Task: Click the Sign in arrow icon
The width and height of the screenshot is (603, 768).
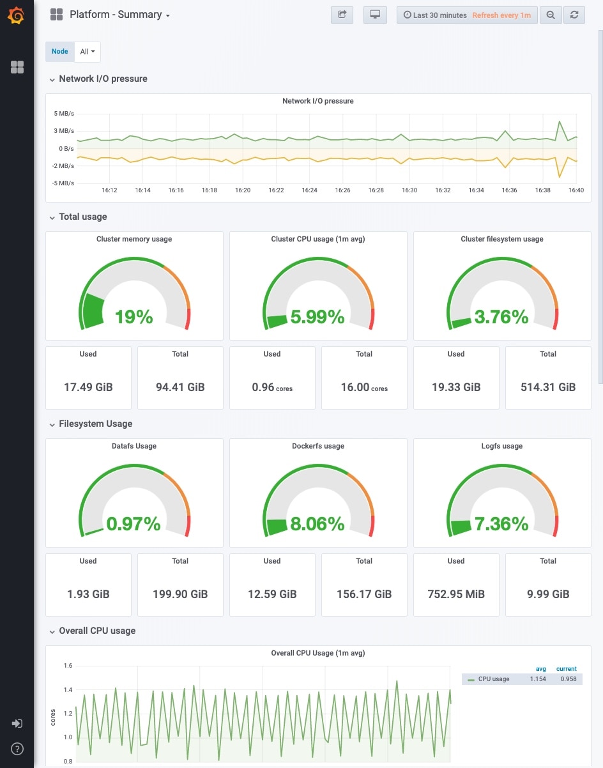Action: [17, 723]
